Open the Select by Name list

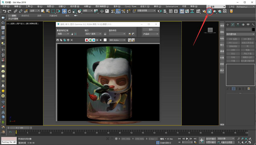pos(48,11)
